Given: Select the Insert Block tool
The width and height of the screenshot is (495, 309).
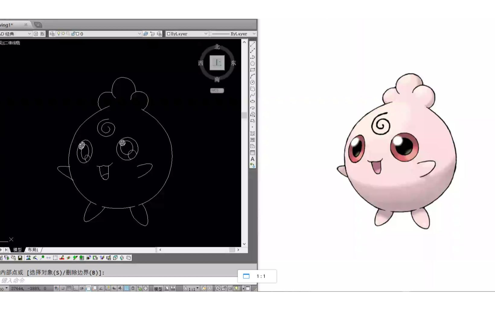Looking at the screenshot, I should click(x=253, y=114).
